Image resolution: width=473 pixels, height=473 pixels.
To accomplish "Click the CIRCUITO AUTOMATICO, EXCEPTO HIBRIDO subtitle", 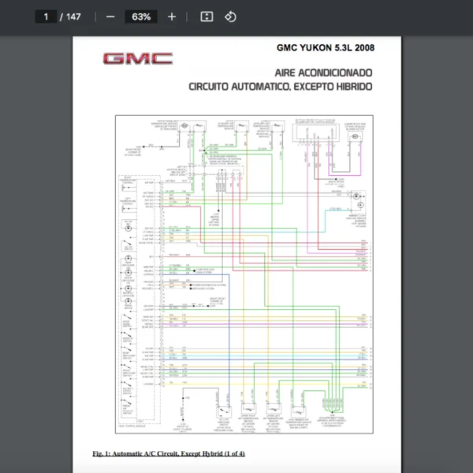I will point(280,87).
